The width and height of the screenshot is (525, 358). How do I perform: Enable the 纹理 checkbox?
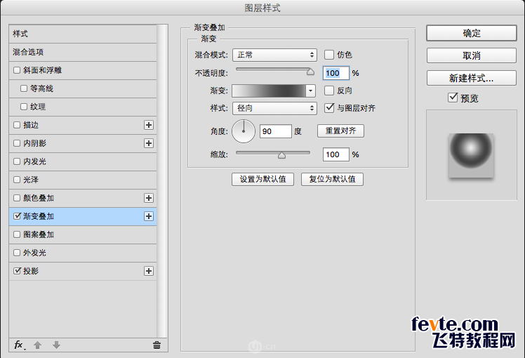click(x=24, y=107)
